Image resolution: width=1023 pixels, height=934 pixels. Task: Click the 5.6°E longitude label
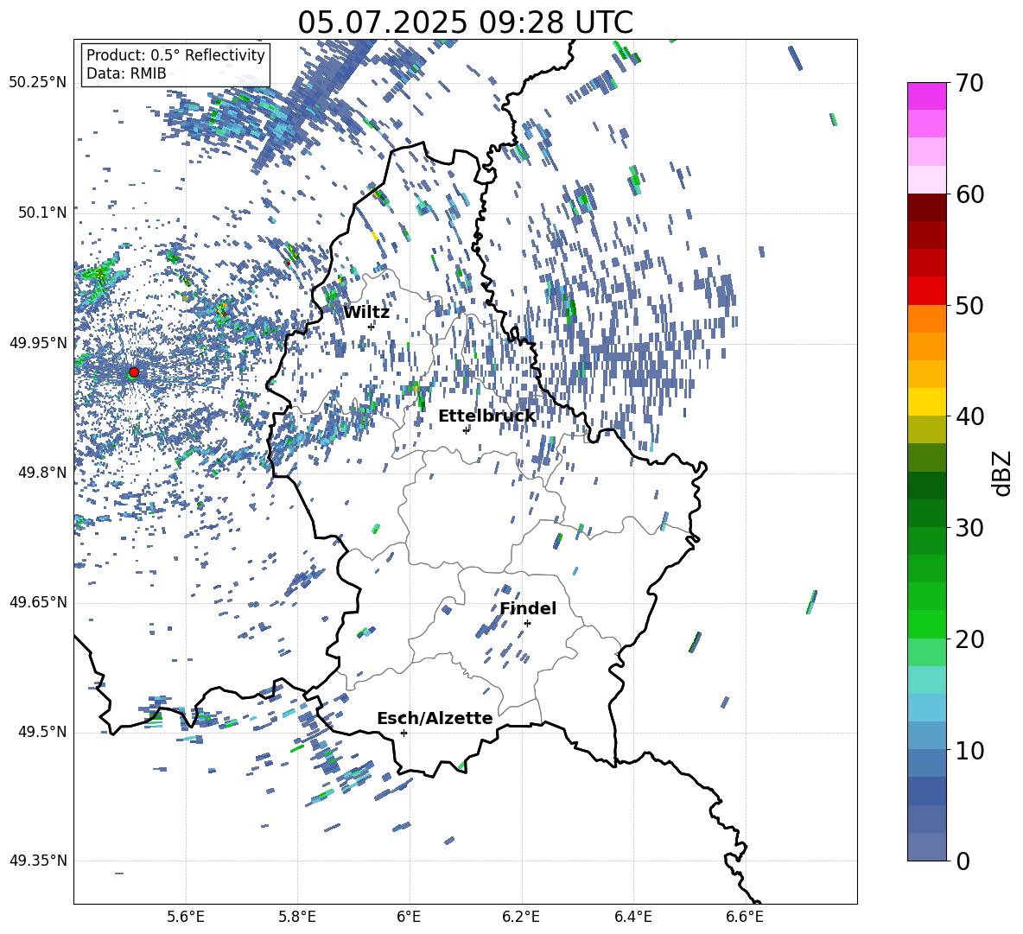[185, 917]
